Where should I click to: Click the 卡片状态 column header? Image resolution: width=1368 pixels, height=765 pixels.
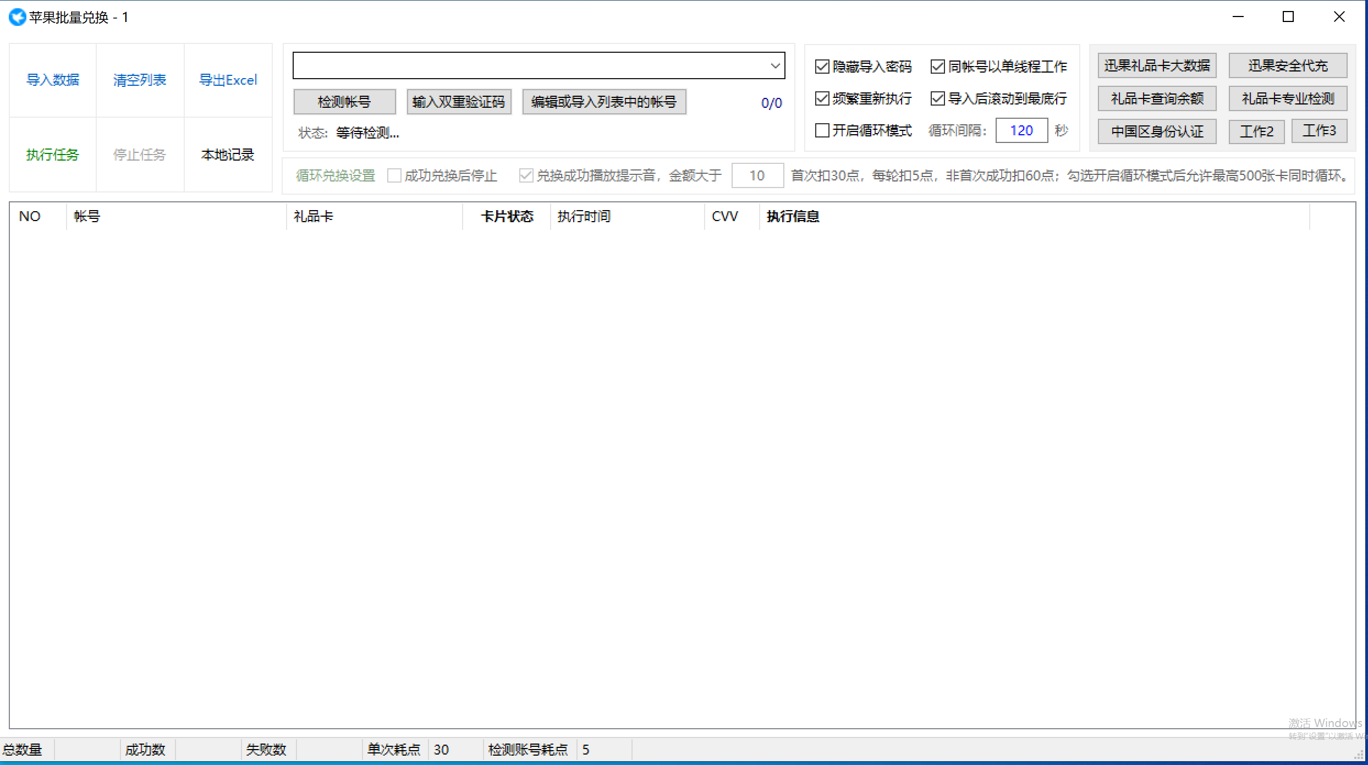[507, 217]
